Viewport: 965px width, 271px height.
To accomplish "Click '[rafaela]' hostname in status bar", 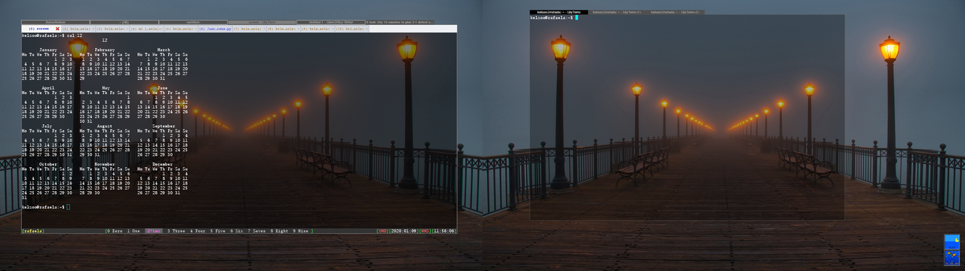I will coord(33,231).
